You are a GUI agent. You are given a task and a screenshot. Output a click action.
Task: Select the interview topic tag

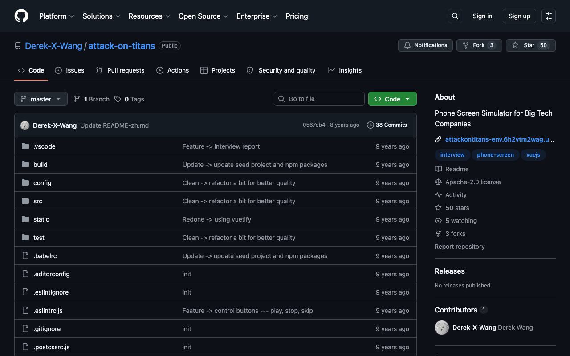coord(452,155)
